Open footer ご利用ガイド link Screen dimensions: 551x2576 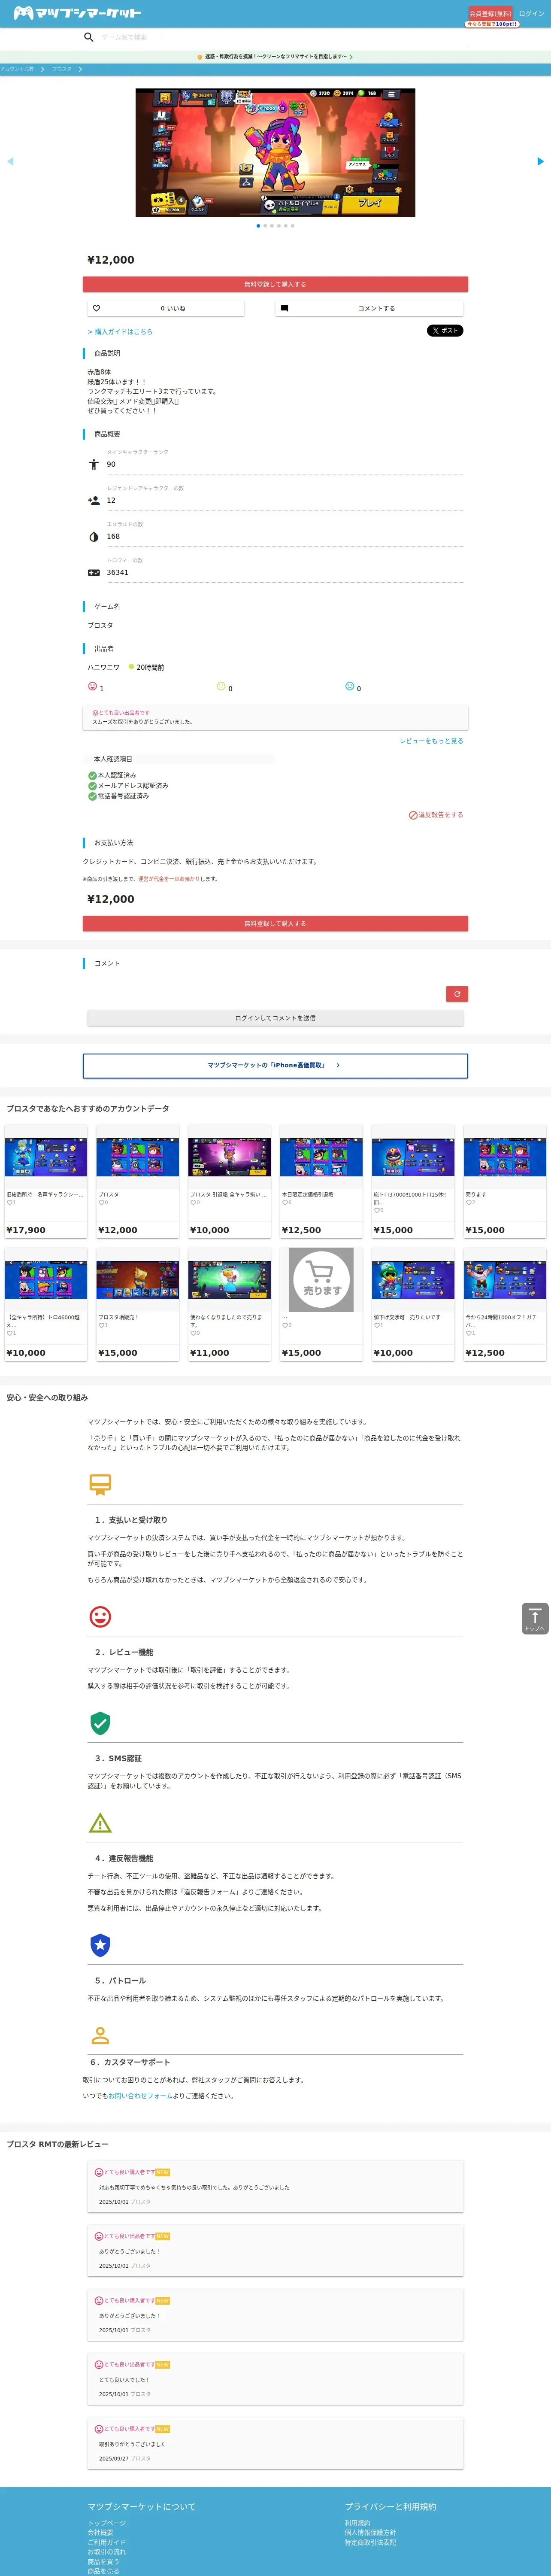tap(107, 2542)
